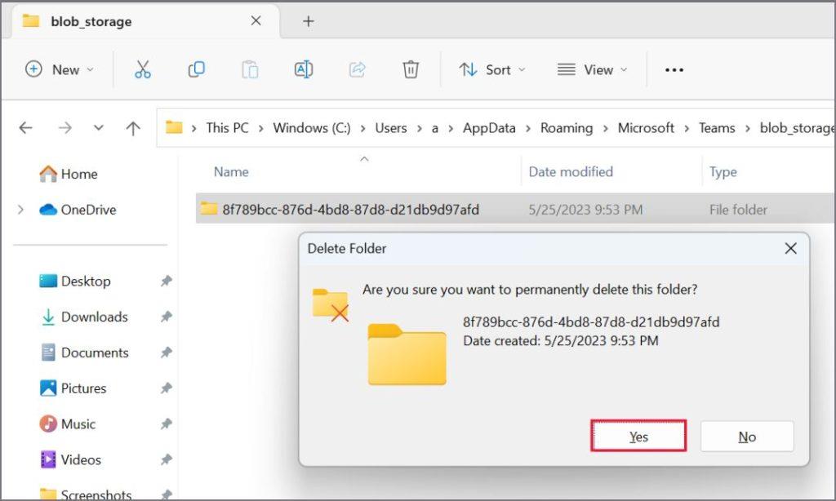Expand the OneDrive tree node
Viewport: 836px width, 501px height.
[20, 210]
